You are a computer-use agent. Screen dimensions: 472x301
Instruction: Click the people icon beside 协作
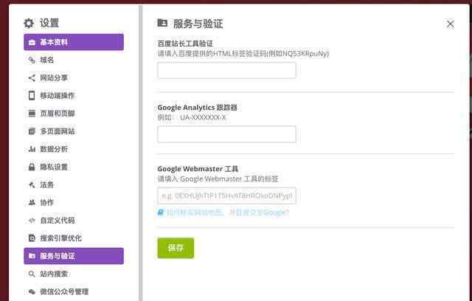pos(32,203)
